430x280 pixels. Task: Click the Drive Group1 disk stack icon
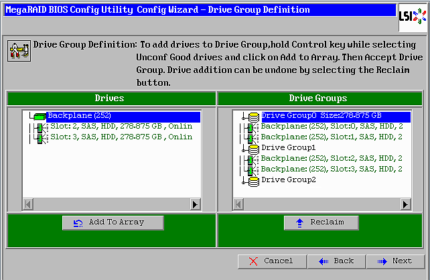pos(253,148)
